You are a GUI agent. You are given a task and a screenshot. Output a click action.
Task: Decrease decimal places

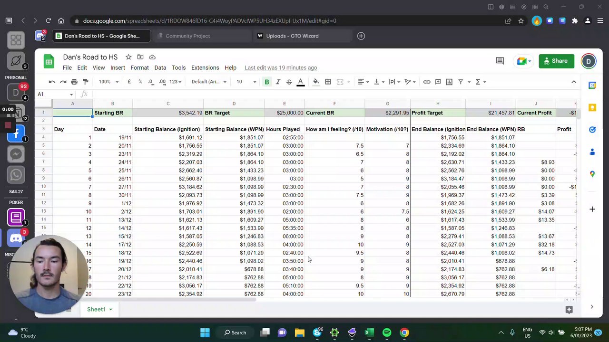pos(151,82)
